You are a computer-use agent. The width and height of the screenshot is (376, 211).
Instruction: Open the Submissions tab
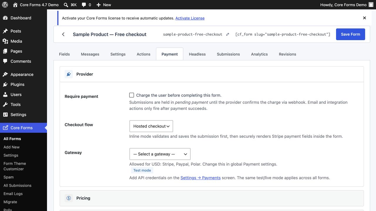coord(229,54)
